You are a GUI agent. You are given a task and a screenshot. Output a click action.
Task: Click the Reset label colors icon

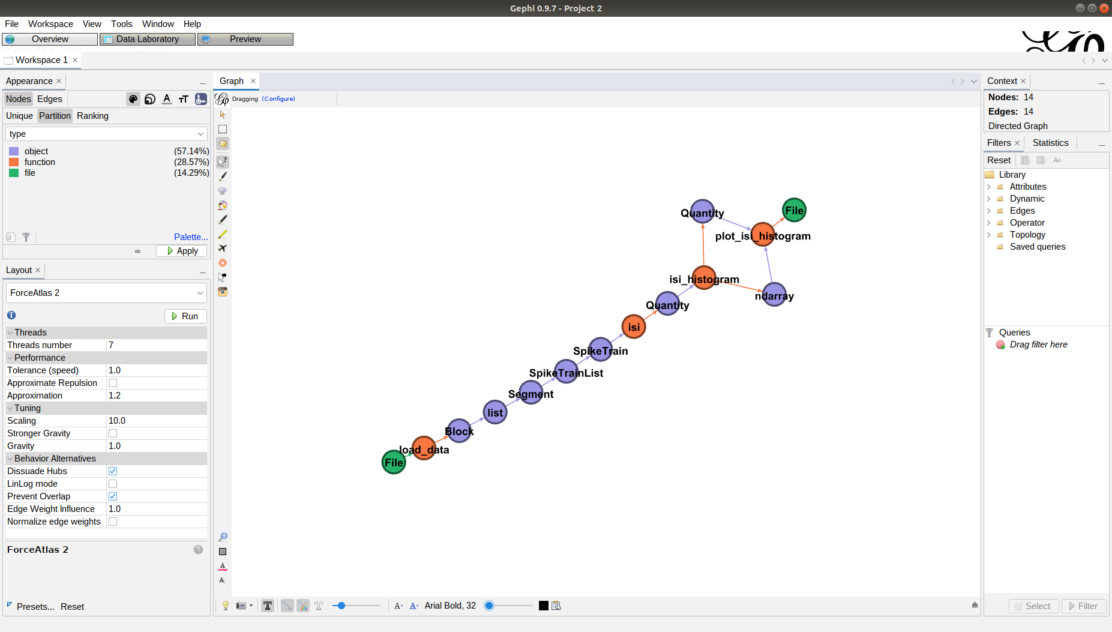(223, 566)
